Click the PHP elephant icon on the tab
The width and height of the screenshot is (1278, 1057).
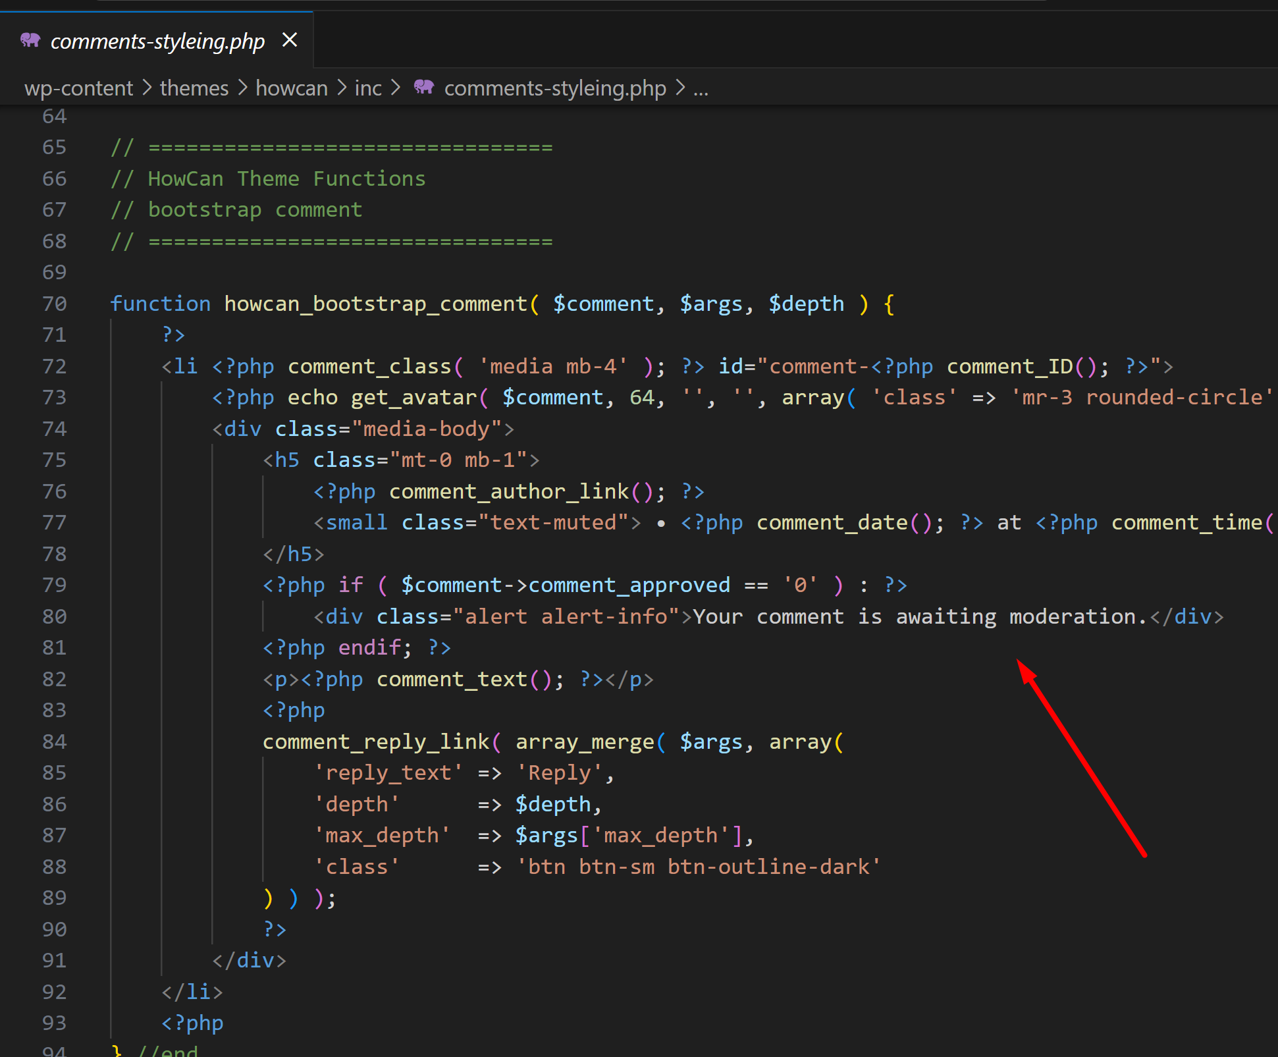tap(30, 40)
